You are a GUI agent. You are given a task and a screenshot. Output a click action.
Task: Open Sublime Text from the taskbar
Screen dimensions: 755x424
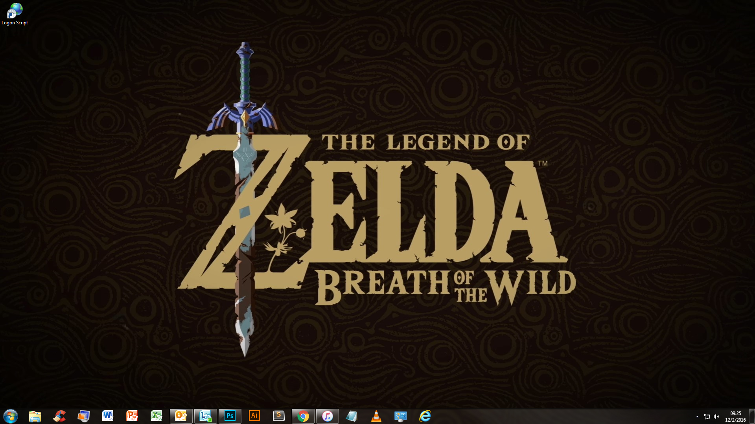[279, 416]
